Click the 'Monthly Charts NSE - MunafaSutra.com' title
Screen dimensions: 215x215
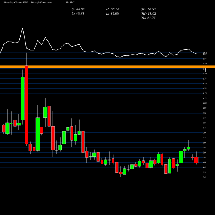(x=28, y=3)
